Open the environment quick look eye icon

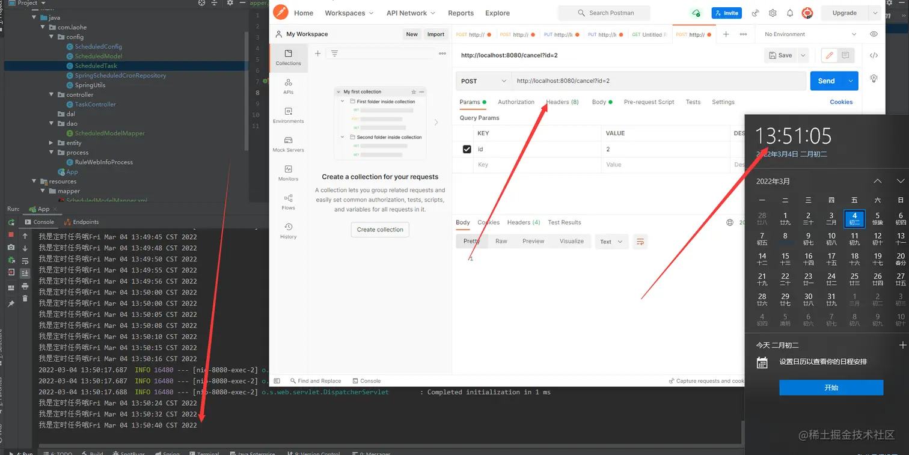tap(874, 34)
